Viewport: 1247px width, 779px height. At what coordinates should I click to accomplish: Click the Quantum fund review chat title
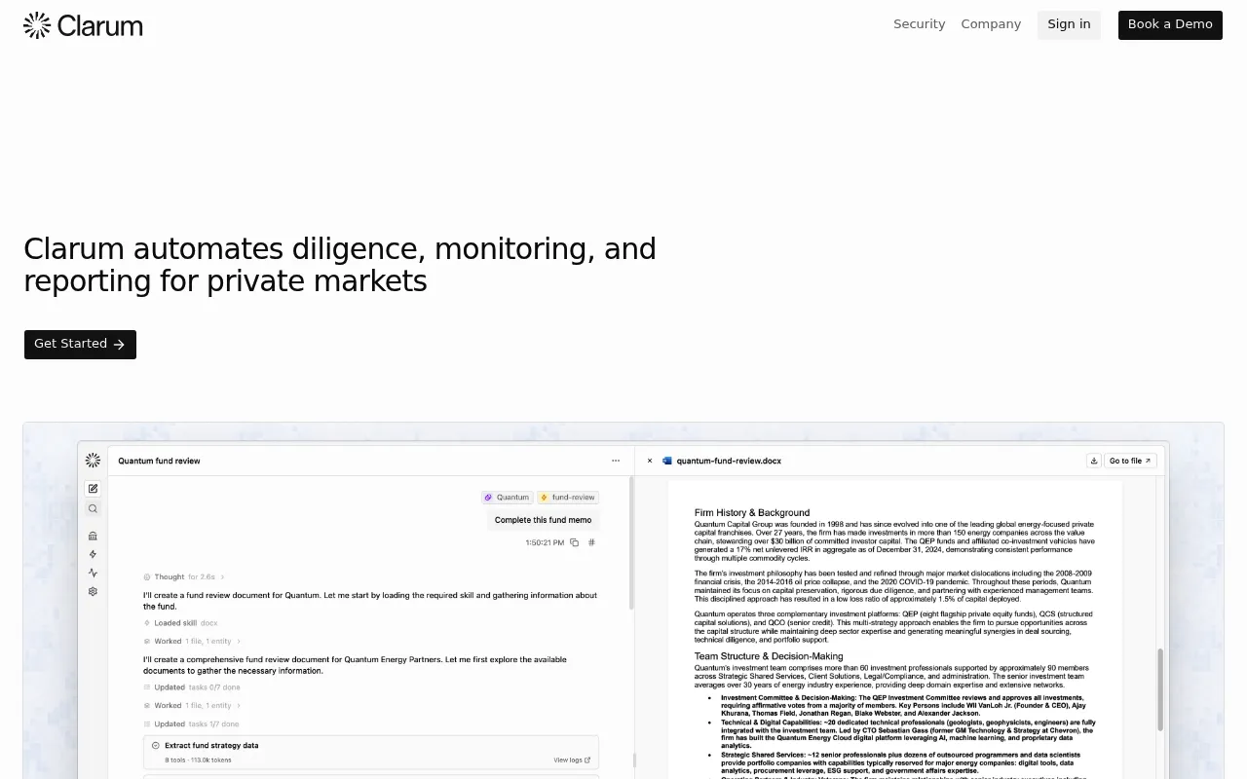point(159,461)
